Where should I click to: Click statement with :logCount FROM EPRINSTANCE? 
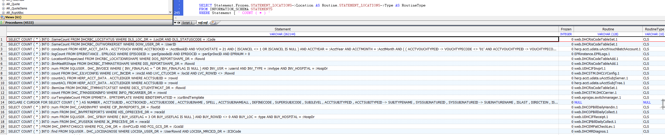coord(282,54)
